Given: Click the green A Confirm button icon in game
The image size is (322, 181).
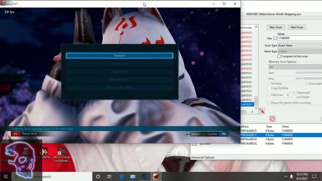Looking at the screenshot, I should (x=204, y=134).
